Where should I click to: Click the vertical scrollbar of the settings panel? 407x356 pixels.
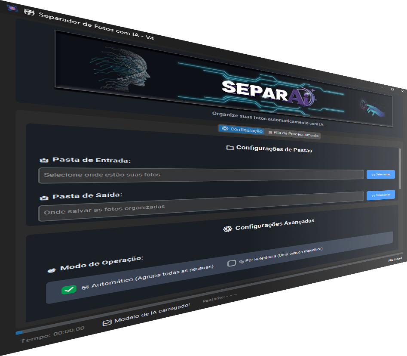[400, 168]
